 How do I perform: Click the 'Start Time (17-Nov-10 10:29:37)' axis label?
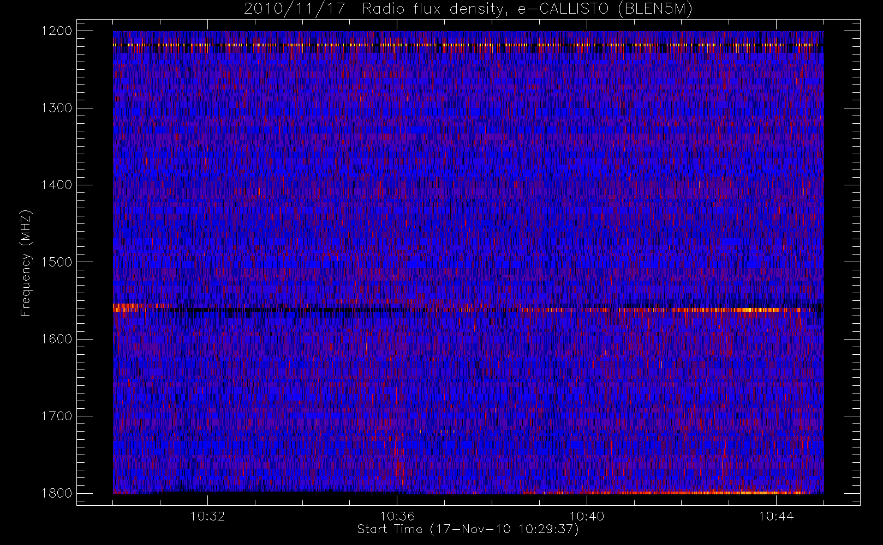[468, 529]
